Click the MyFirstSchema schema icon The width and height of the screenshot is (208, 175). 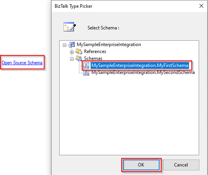86,65
